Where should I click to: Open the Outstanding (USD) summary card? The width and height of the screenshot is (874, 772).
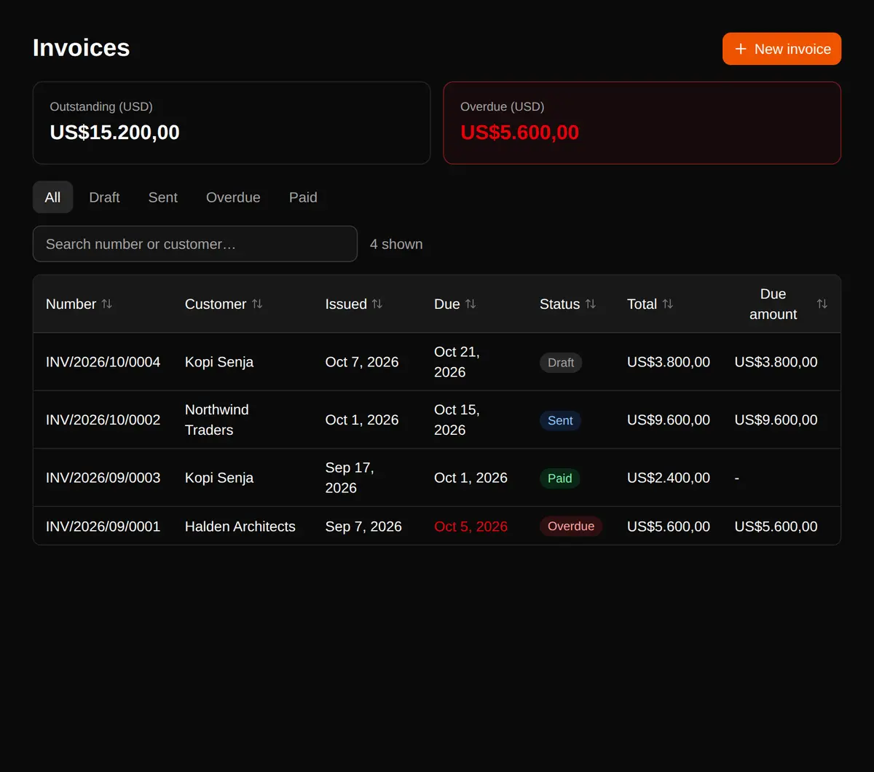(x=232, y=123)
